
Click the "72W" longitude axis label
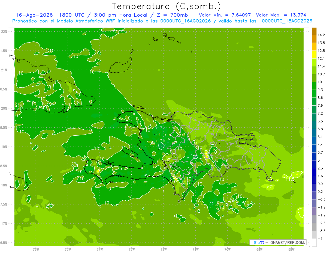click(163, 249)
